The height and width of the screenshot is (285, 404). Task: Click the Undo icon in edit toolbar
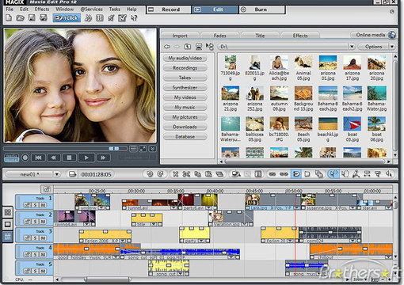(150, 174)
